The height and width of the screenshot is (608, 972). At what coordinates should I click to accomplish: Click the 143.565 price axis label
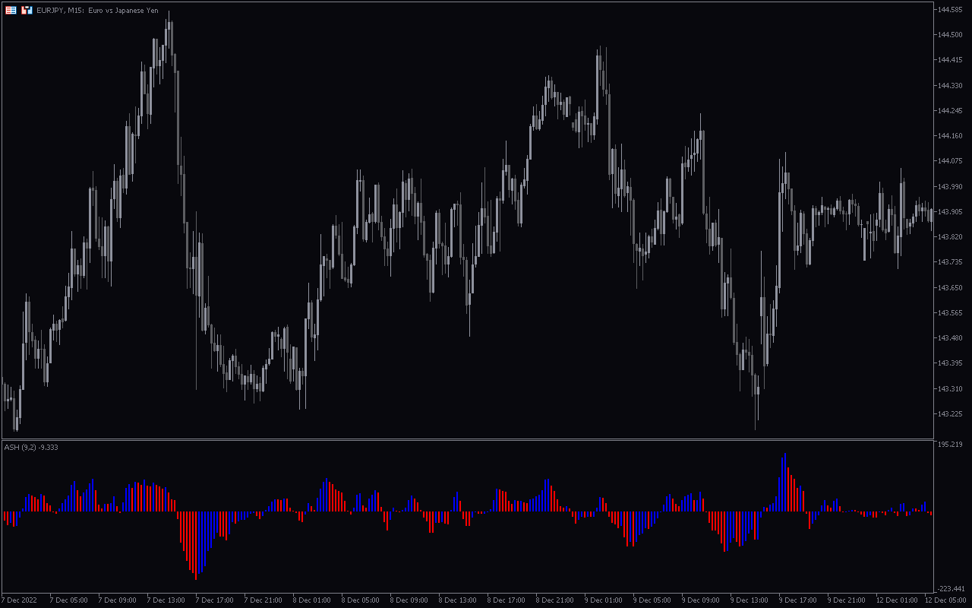(x=951, y=312)
